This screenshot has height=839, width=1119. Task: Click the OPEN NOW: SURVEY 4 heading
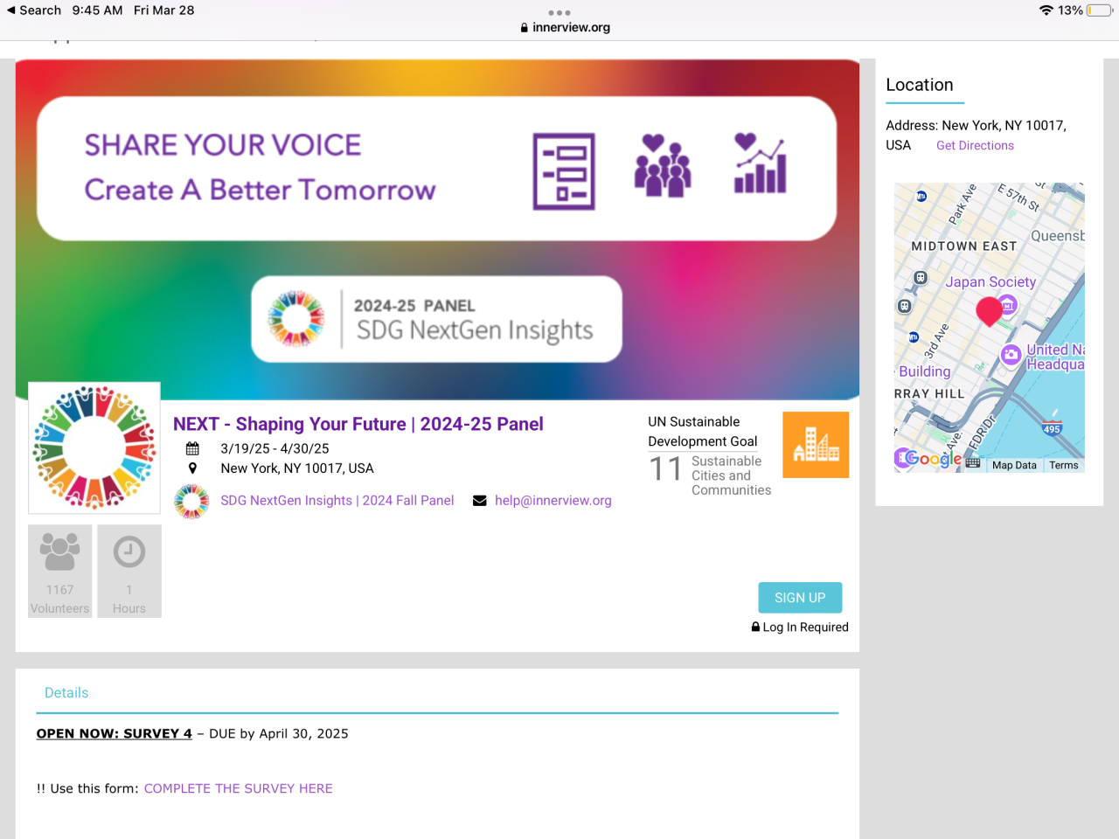(x=115, y=733)
